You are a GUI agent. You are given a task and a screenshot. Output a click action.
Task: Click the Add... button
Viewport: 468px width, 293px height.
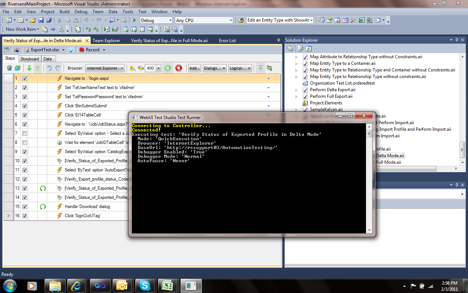tap(195, 68)
